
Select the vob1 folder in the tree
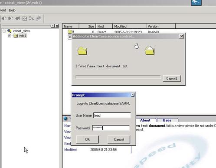tap(23, 36)
